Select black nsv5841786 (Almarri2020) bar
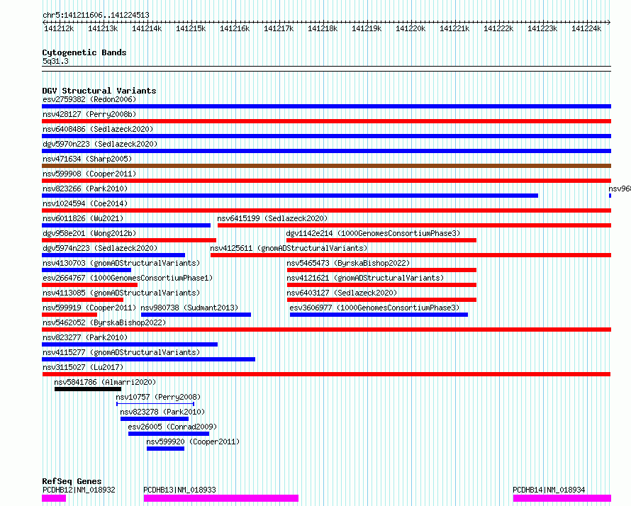The width and height of the screenshot is (631, 506). tap(88, 389)
